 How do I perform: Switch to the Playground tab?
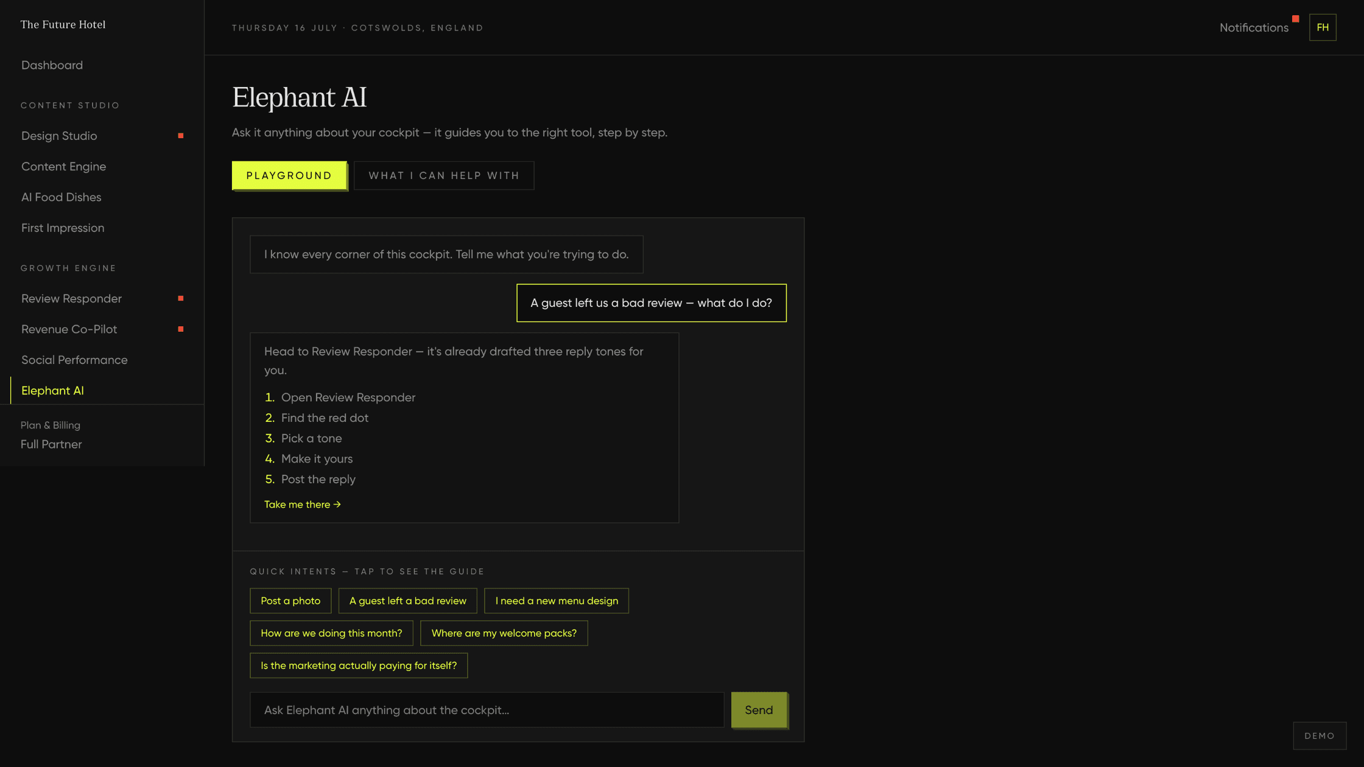(289, 175)
